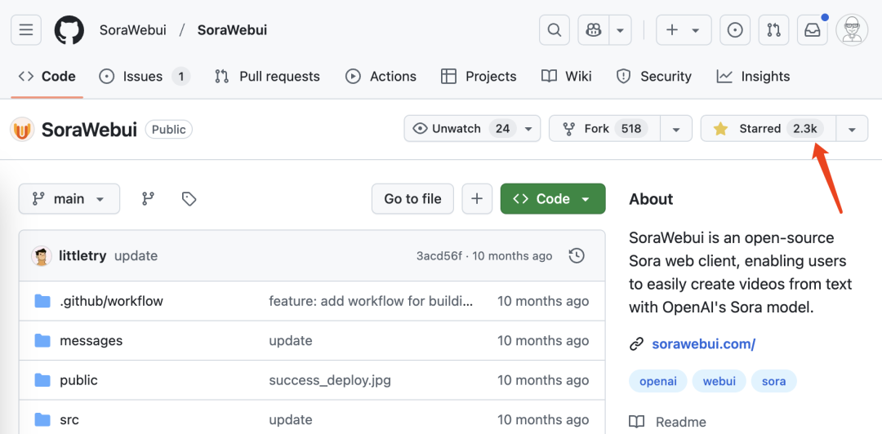Click the SoraWebui owner breadcrumb link

[133, 30]
